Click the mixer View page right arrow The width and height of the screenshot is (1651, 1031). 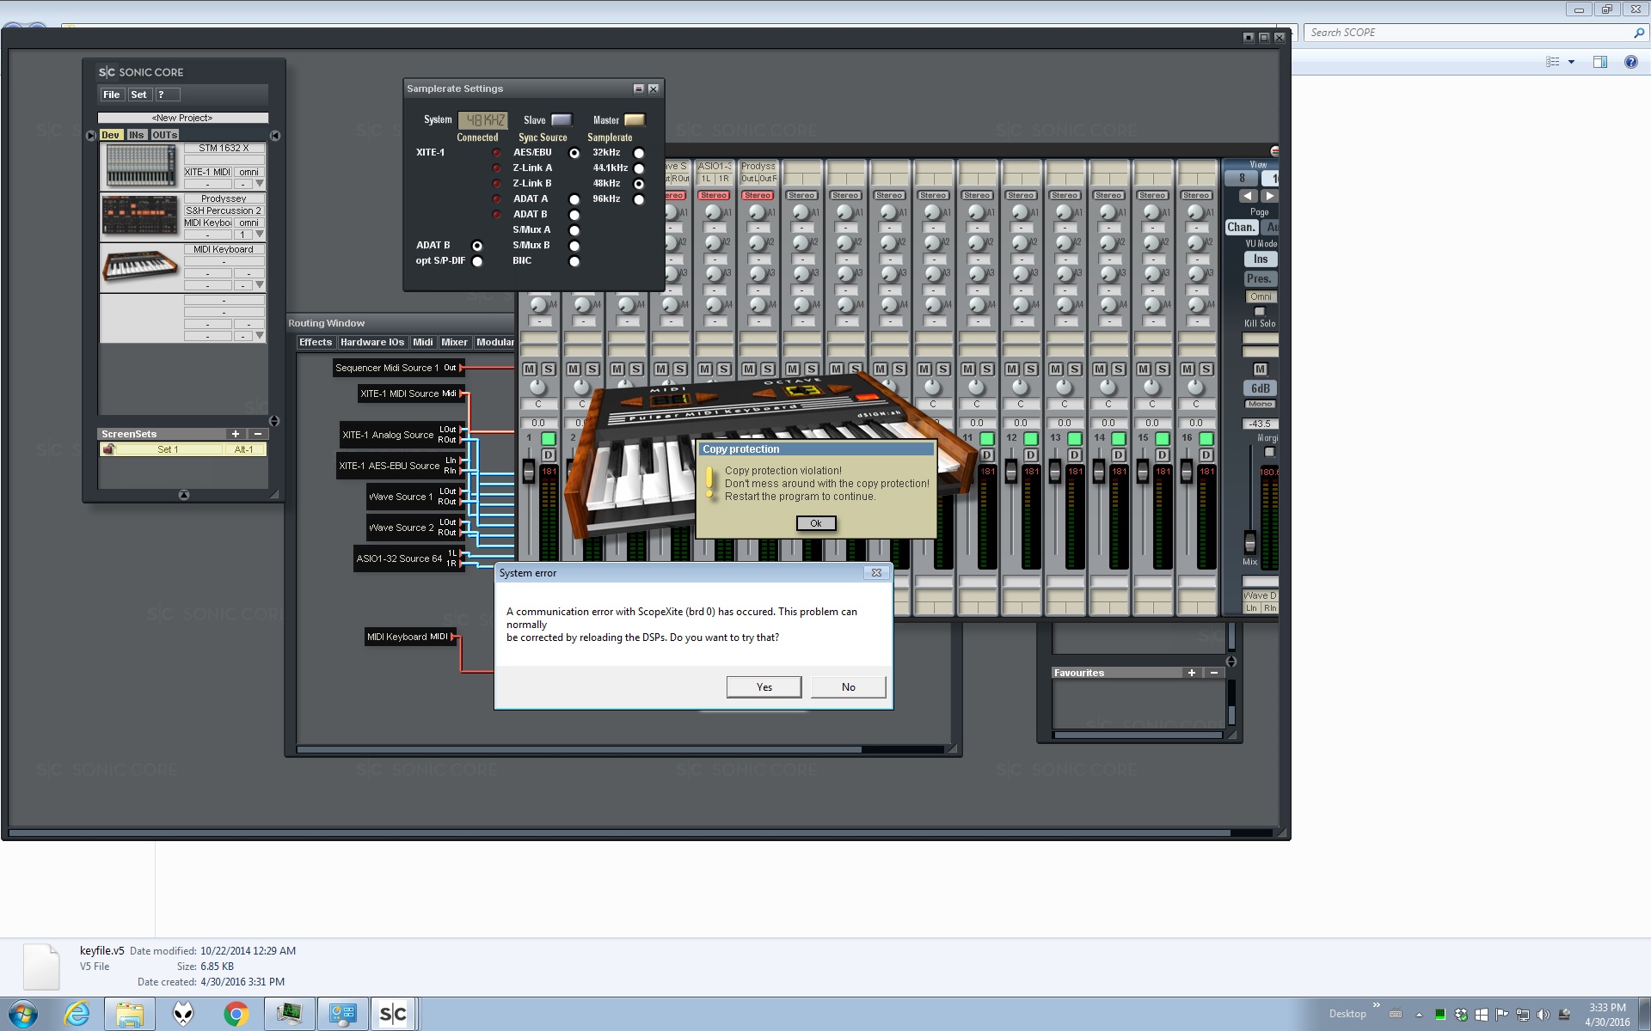click(x=1270, y=196)
